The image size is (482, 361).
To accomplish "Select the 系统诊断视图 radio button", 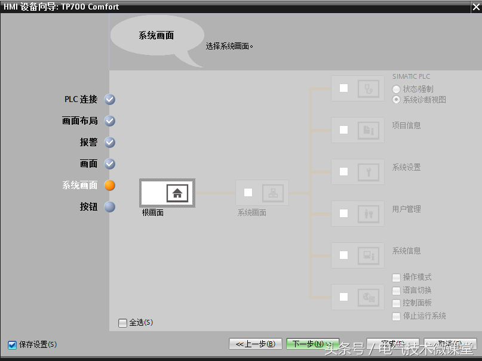I will coord(396,100).
